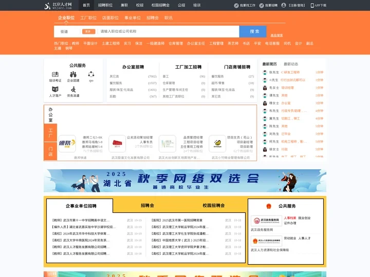
Task: Click the 2025 湖北省秋季网络双选会 banner
Action: pos(185,181)
